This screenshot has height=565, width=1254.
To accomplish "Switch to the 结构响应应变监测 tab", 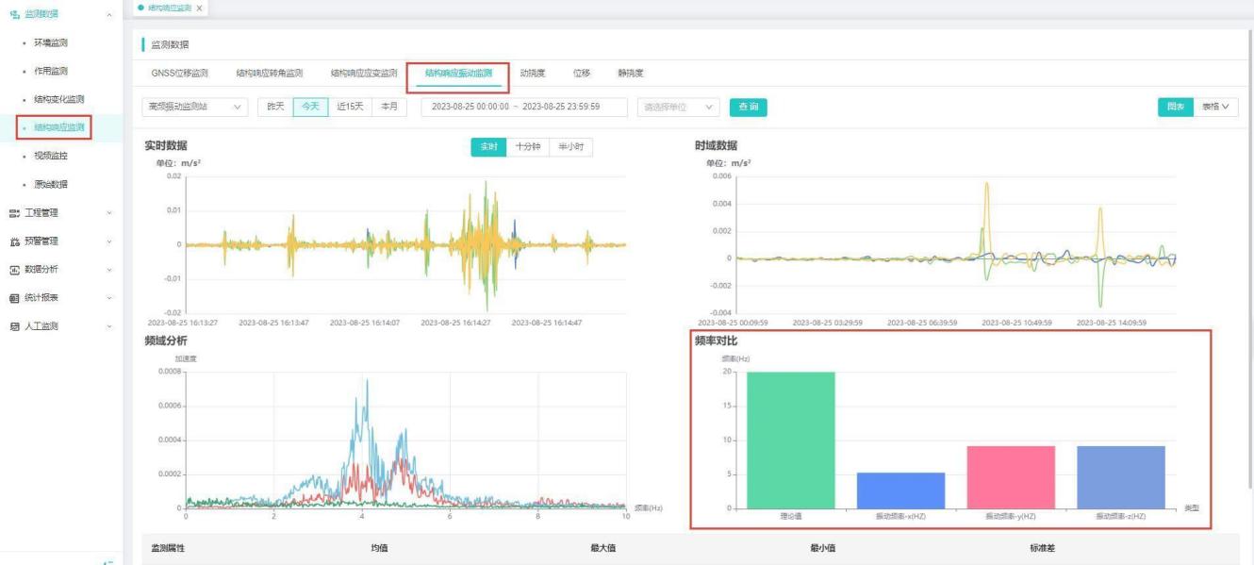I will point(364,73).
